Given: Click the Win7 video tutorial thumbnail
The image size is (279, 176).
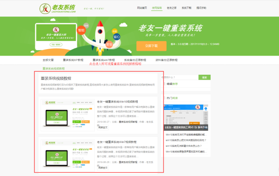Looking at the screenshot, I should (x=68, y=156).
